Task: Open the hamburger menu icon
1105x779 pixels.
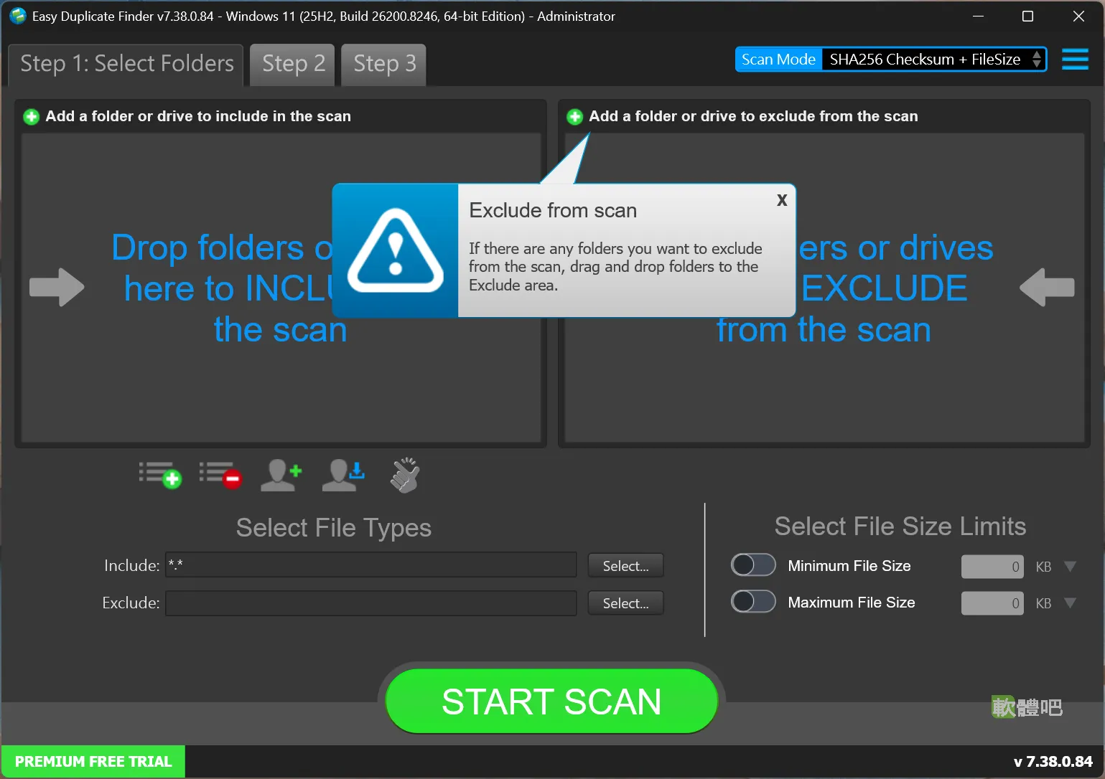Action: coord(1075,60)
